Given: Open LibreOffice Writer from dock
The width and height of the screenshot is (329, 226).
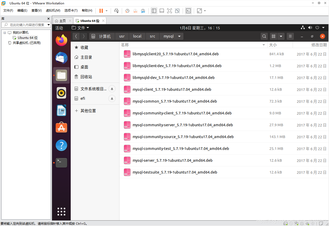Looking at the screenshot, I should [x=61, y=110].
